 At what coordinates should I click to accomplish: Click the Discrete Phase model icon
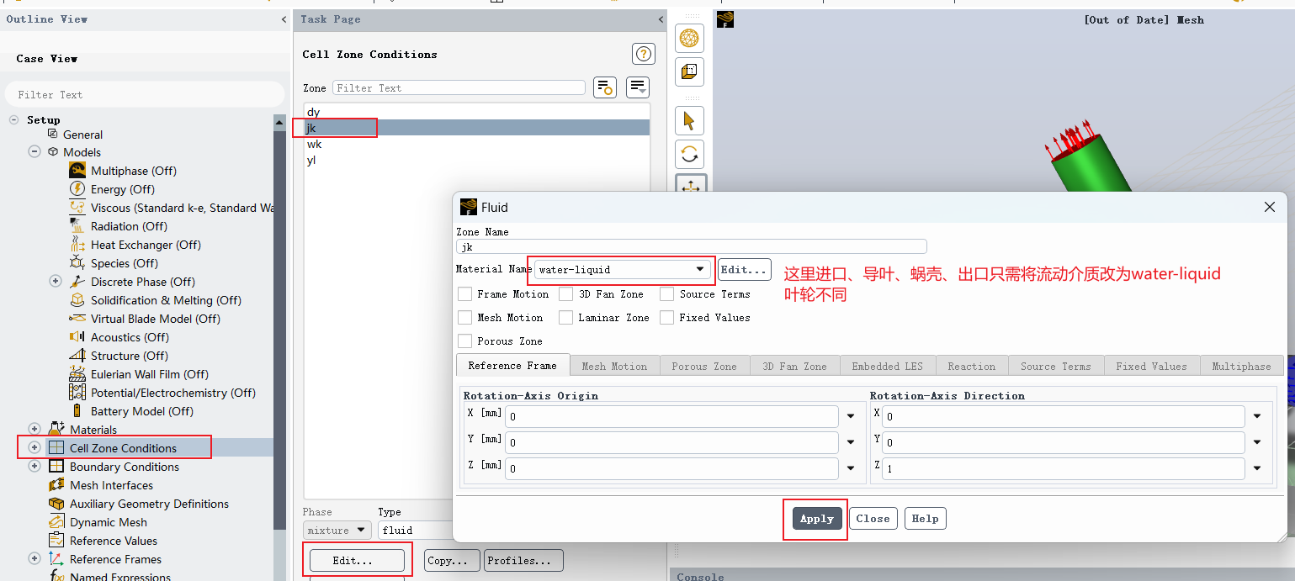(77, 282)
